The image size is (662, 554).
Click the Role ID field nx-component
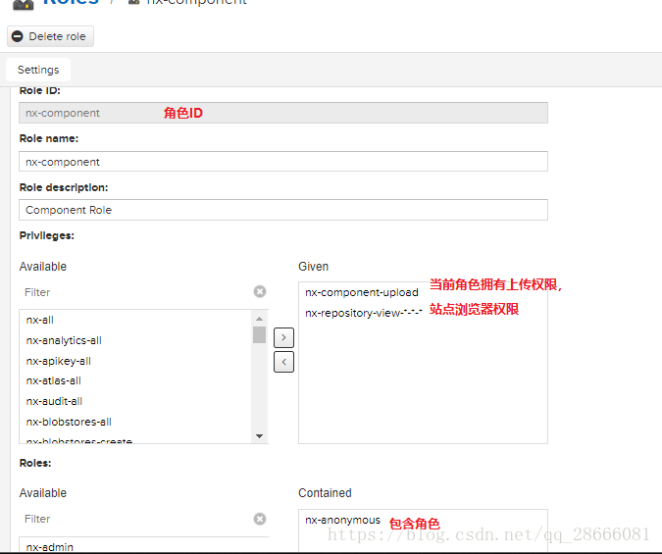coord(283,113)
